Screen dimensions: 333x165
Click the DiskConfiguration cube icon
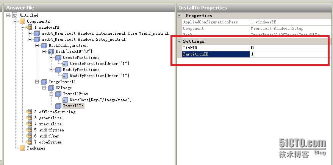[x=44, y=45]
